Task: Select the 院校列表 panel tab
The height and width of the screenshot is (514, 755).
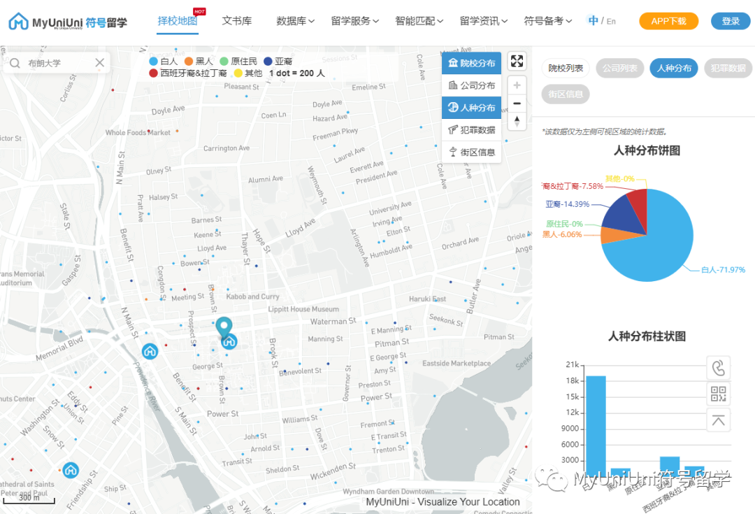Action: click(x=567, y=68)
